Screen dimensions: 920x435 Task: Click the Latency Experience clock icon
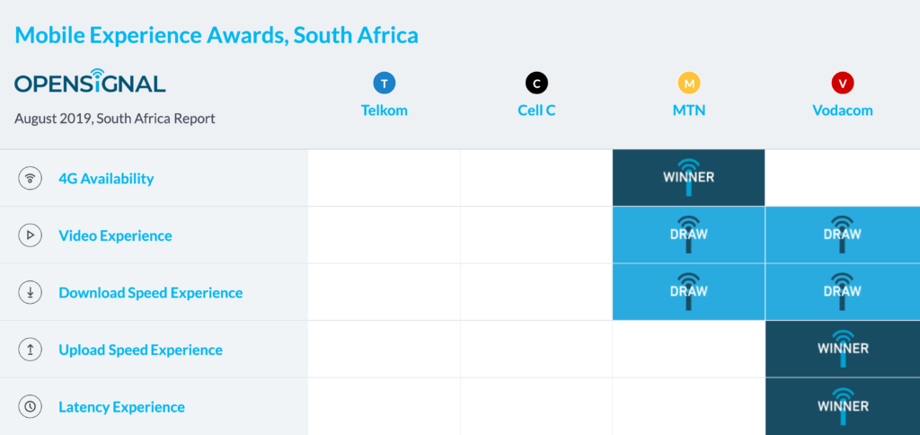[x=31, y=406]
